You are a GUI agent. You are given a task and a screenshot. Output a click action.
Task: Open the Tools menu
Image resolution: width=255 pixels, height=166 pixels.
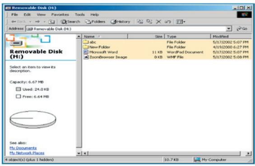pos(80,14)
